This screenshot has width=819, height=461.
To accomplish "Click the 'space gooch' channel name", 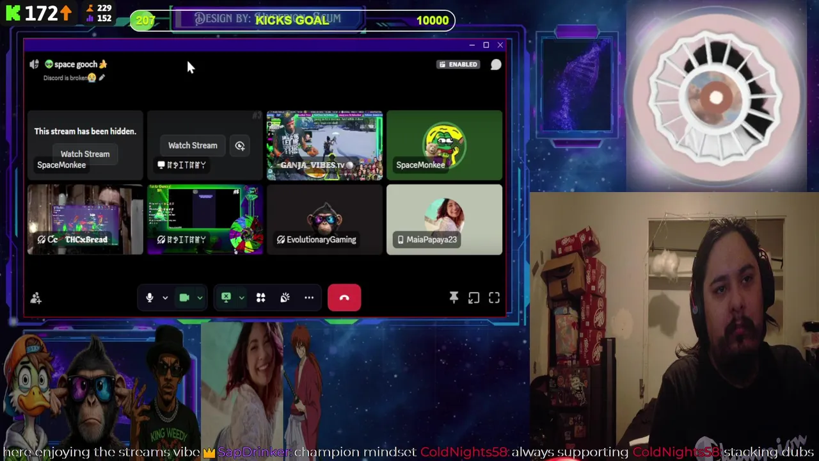I will (76, 64).
